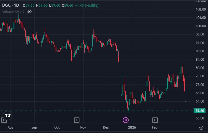Click the Dec label on time axis
The height and width of the screenshot is (133, 208).
click(106, 127)
